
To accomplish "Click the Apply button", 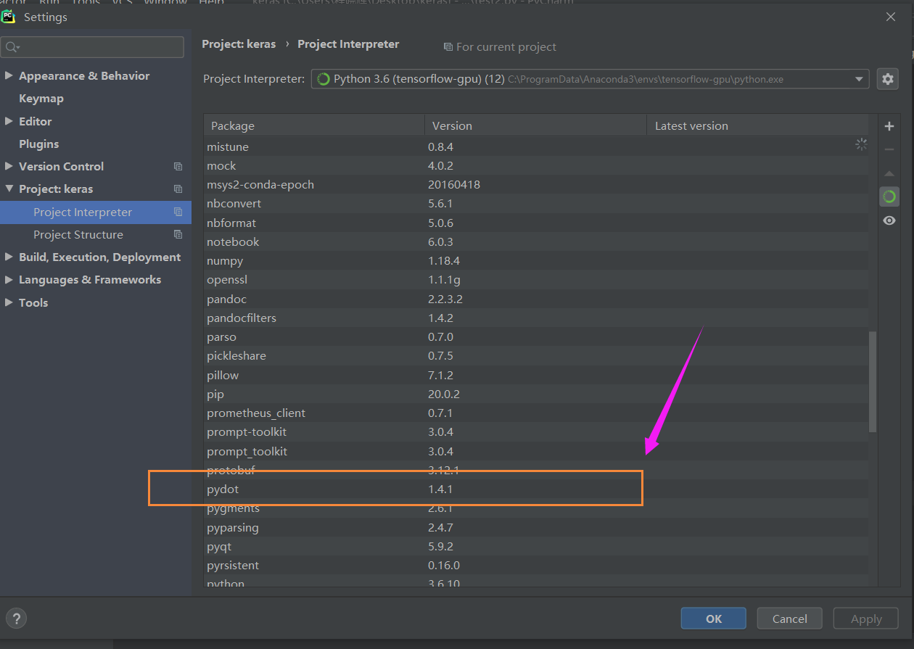I will click(866, 619).
